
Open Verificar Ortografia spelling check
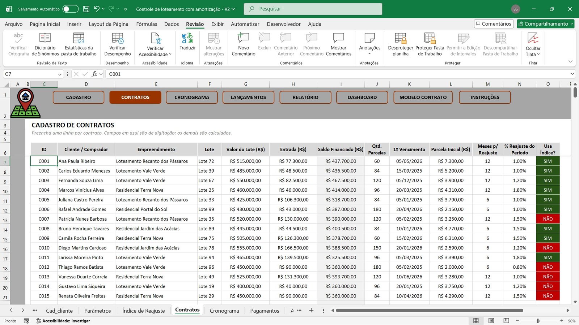tap(18, 44)
